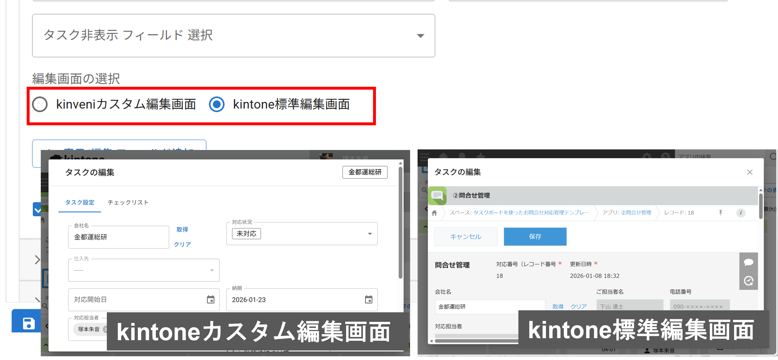This screenshot has height=360, width=778.
Task: View change history with the clock icon
Action: (x=749, y=281)
